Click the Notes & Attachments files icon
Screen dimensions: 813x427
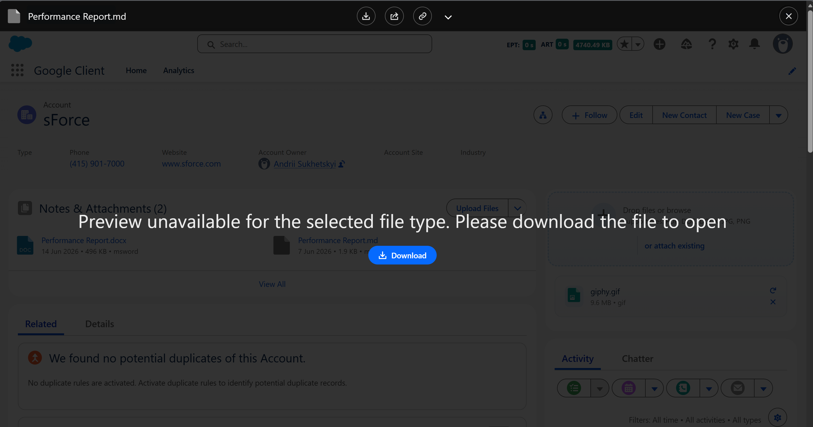(25, 208)
